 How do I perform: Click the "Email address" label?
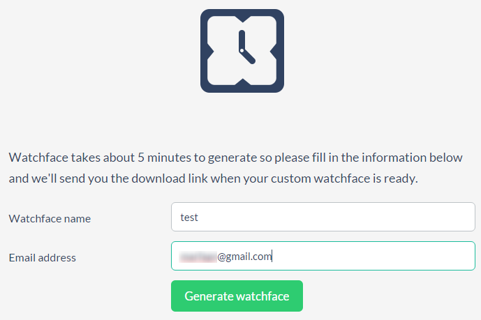[43, 257]
